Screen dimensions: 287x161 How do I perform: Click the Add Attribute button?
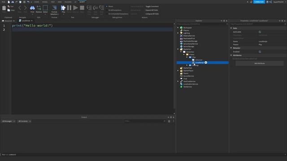pos(259,64)
